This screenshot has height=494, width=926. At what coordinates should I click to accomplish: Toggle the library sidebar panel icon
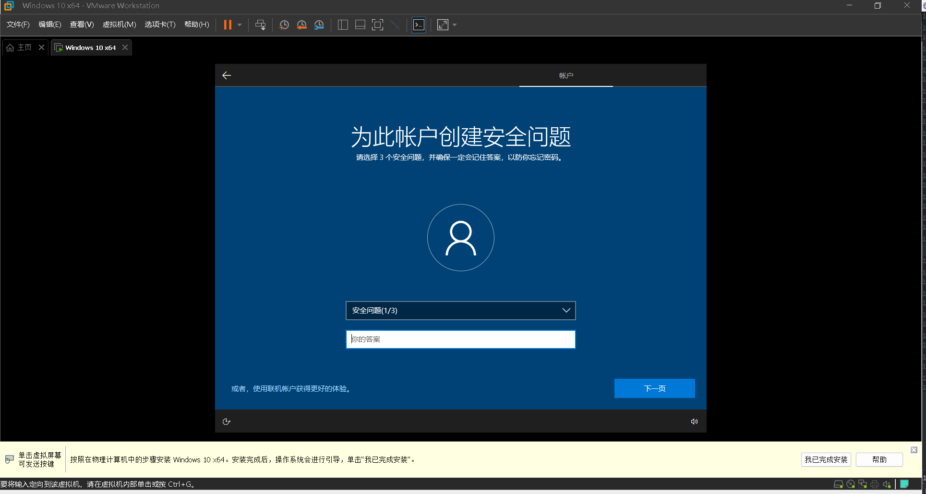[343, 25]
